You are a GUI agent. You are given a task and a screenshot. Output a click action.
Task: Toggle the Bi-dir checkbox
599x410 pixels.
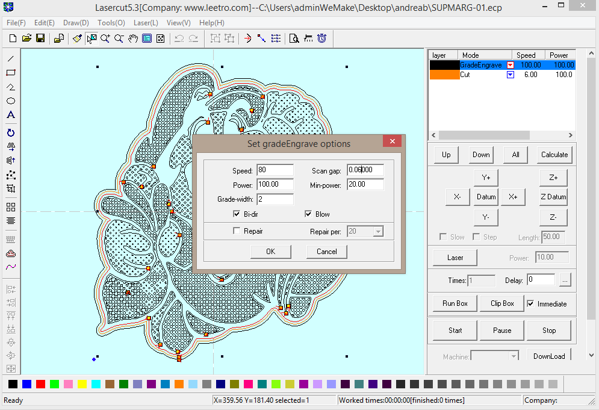pos(237,214)
